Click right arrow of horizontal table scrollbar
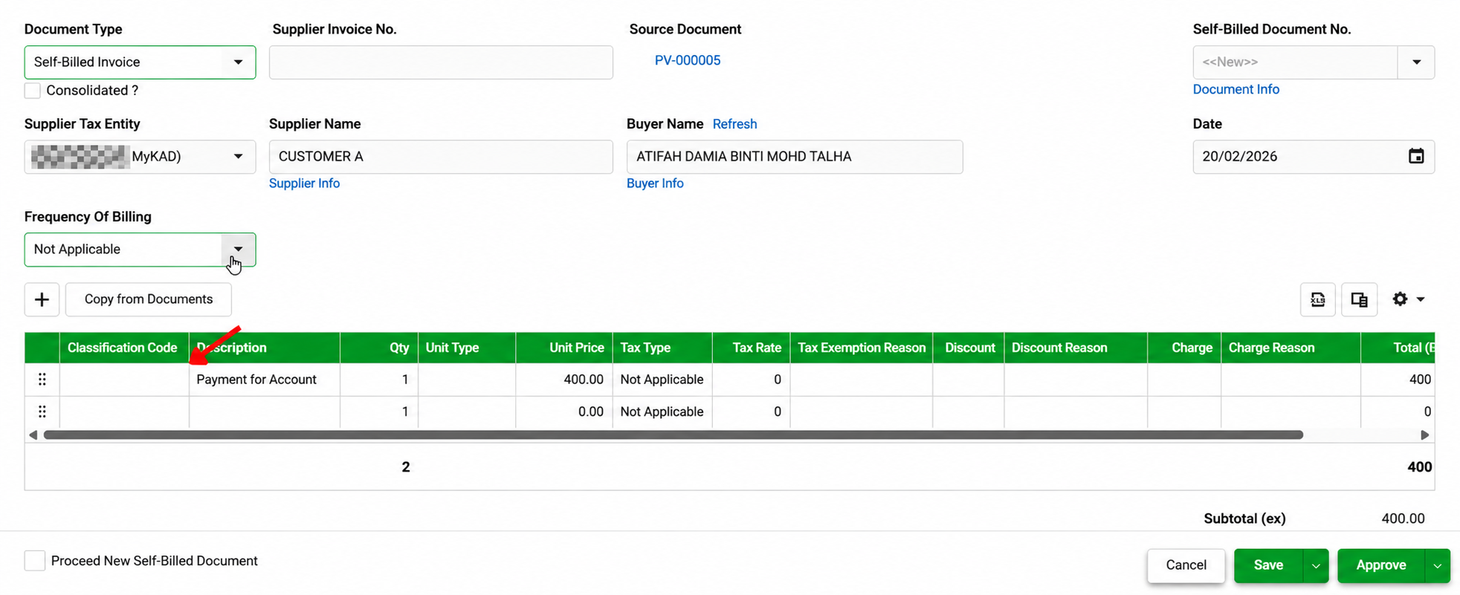Screen dimensions: 1460x595 tap(1424, 435)
